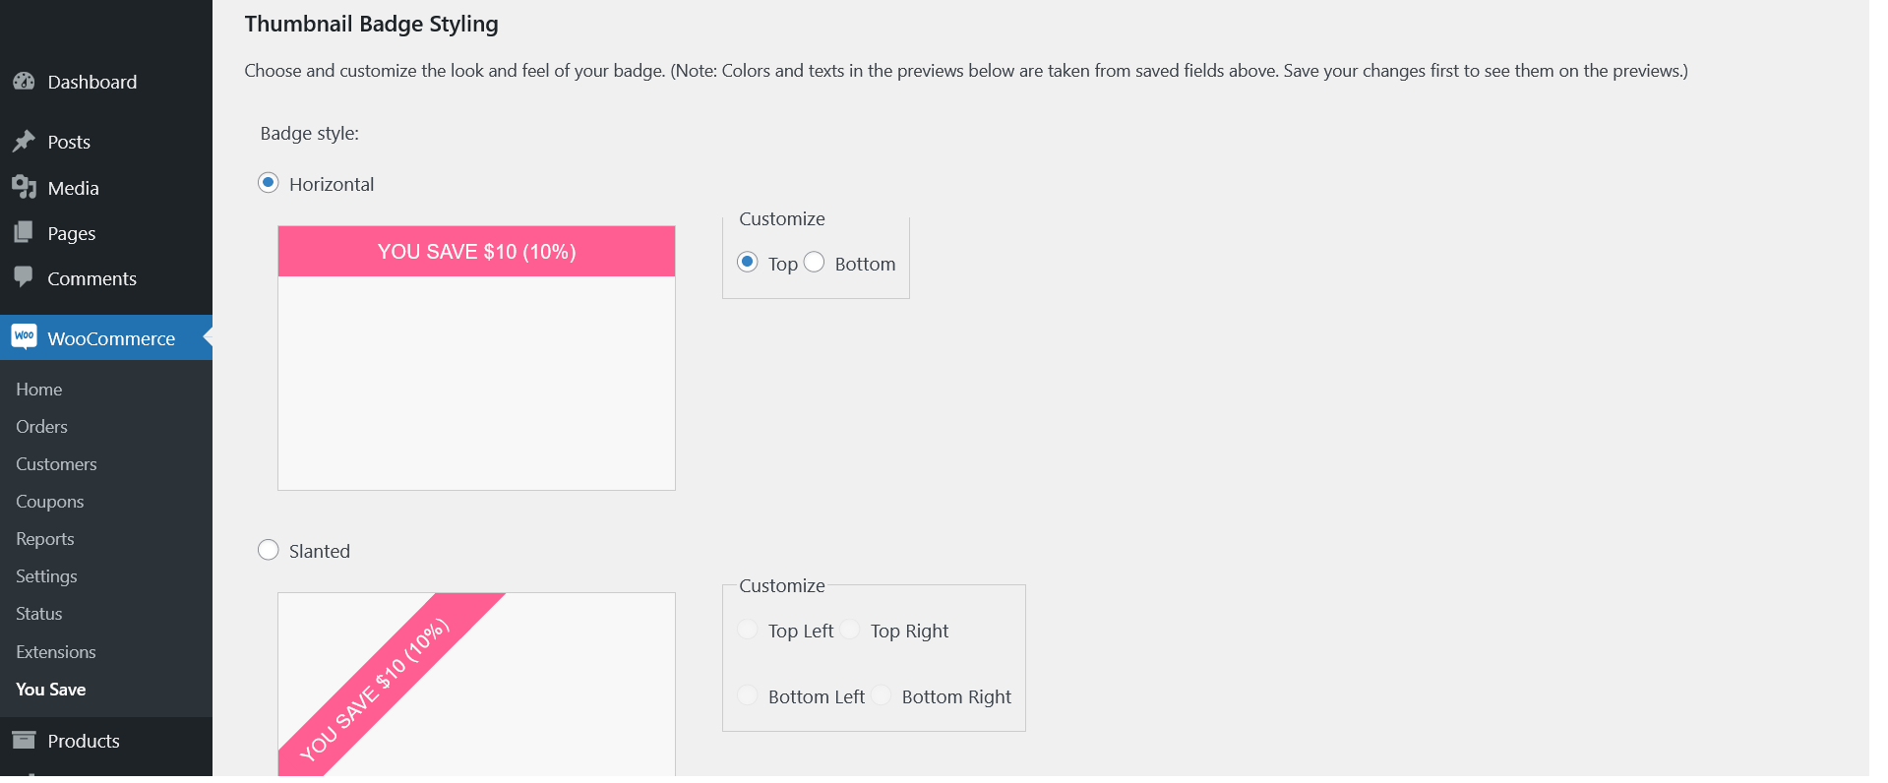Choose the Bottom position radio button
Screen dimensions: 1888x783
(815, 263)
